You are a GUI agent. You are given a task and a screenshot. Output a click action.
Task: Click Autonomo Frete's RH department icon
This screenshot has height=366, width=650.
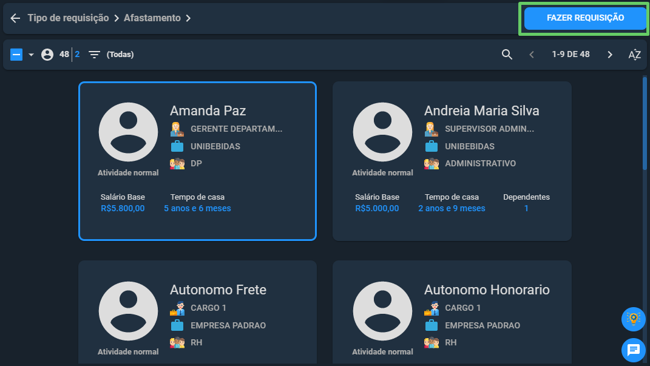coord(177,343)
